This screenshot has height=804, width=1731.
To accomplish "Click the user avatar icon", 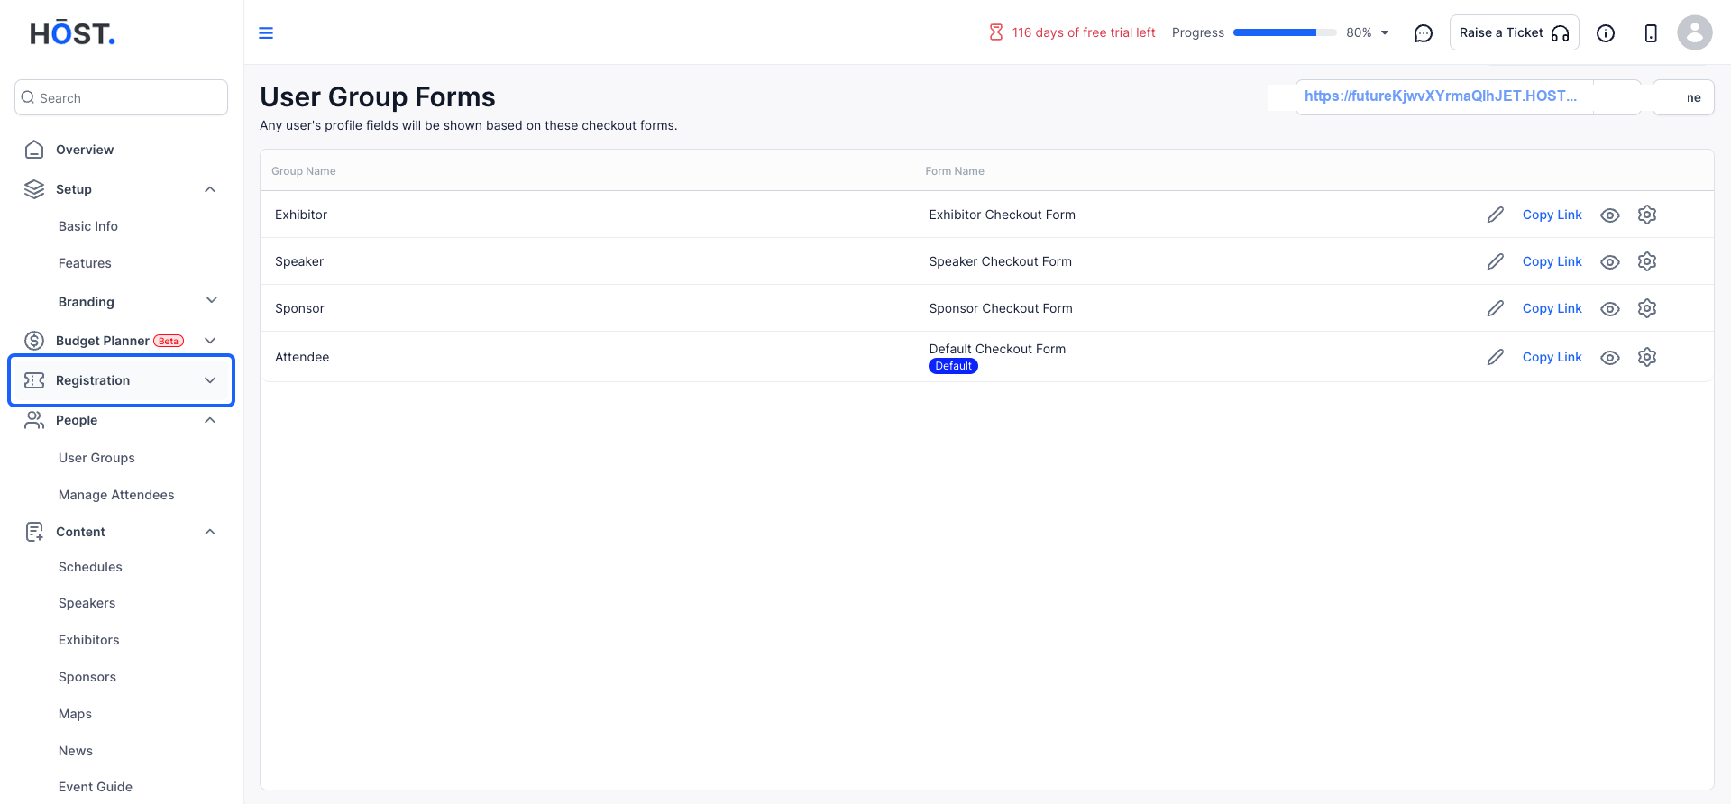I will [x=1695, y=32].
